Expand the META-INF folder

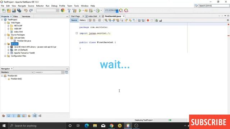tap(8, 26)
